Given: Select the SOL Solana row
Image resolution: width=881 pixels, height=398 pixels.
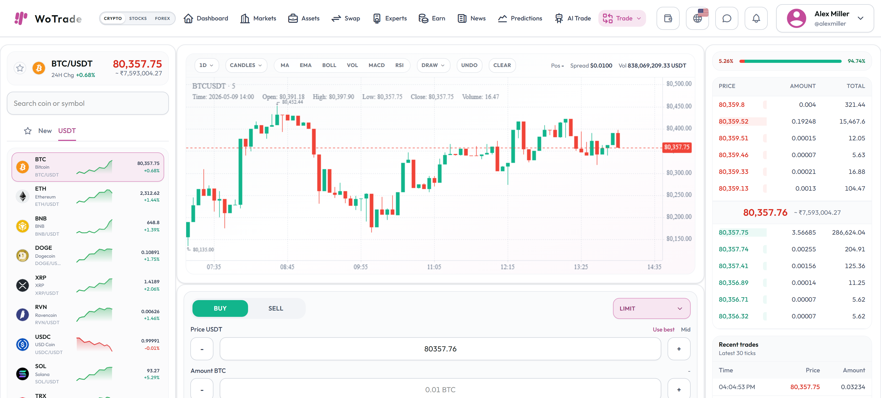Looking at the screenshot, I should click(x=88, y=373).
